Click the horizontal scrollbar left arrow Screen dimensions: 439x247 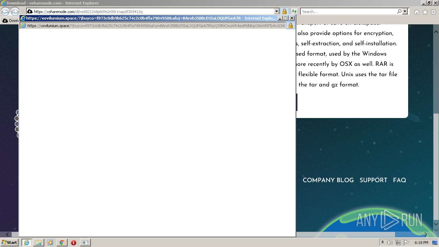8,235
